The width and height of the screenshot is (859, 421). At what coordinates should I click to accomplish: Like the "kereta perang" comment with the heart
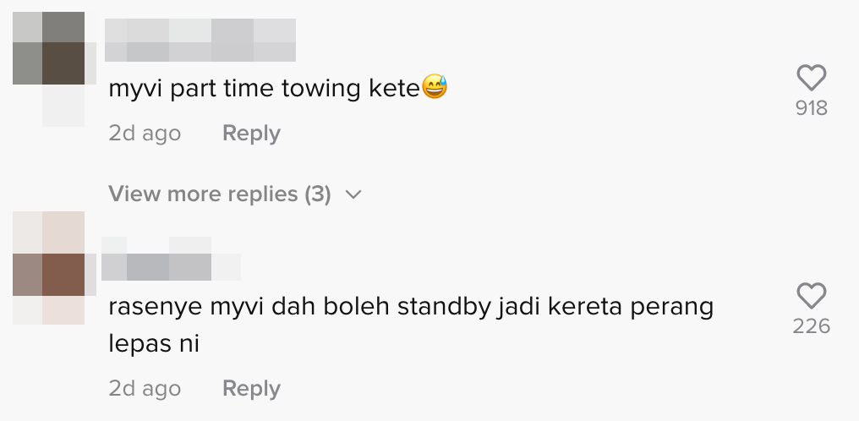[x=812, y=296]
